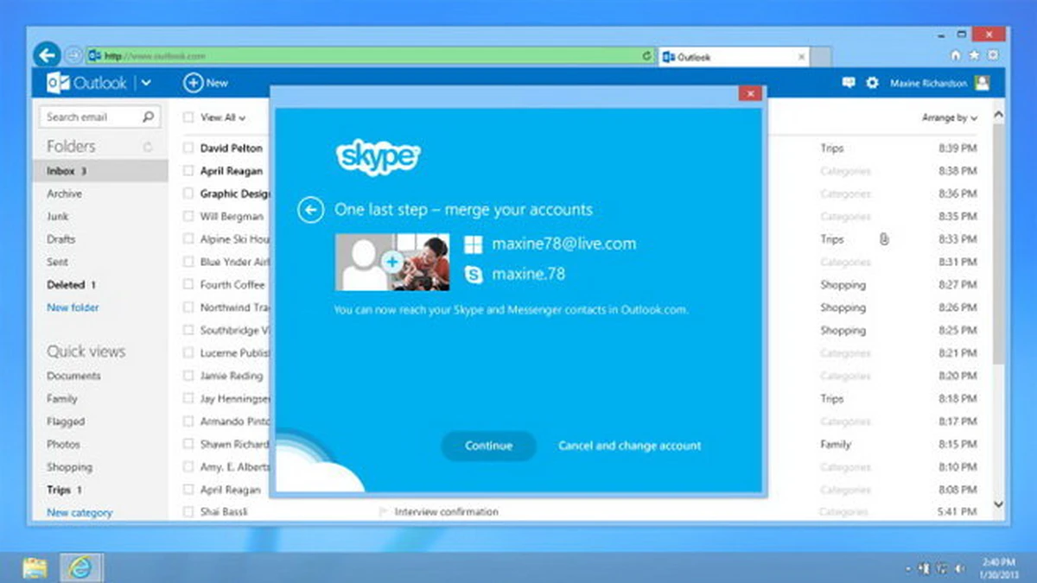Screen dimensions: 1037x583
Task: Open the messaging chat icon in header
Action: pos(848,83)
